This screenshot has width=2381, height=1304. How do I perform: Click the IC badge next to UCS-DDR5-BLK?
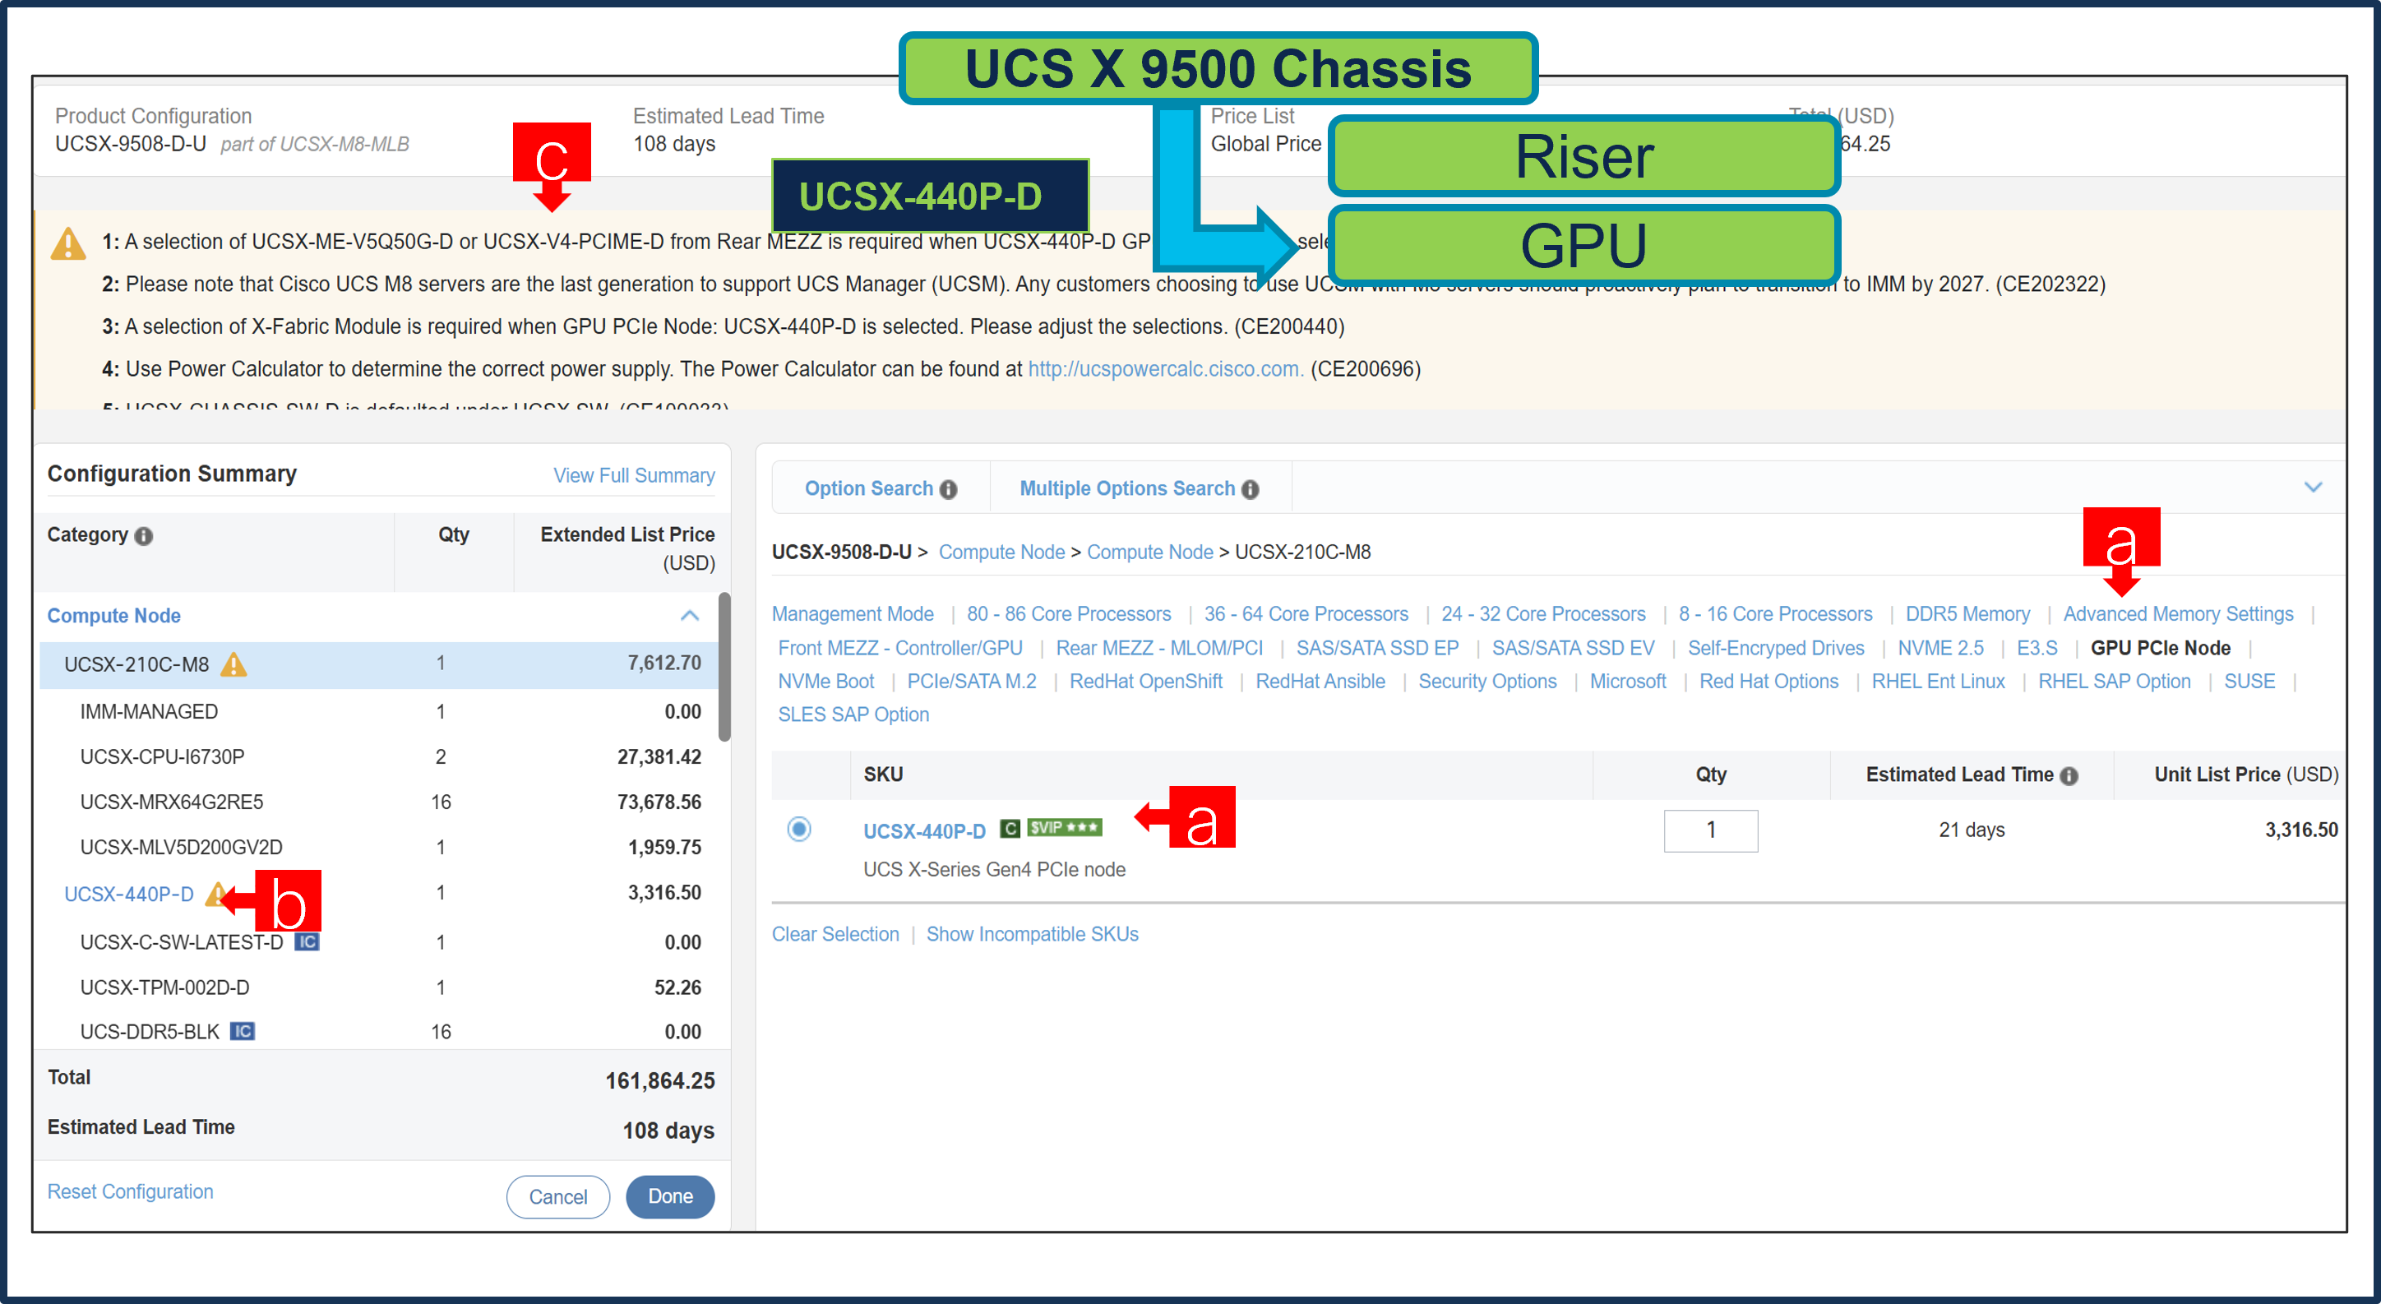tap(243, 1030)
